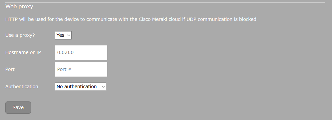Expand the "No authentication" dropdown
This screenshot has width=332, height=120.
(81, 87)
